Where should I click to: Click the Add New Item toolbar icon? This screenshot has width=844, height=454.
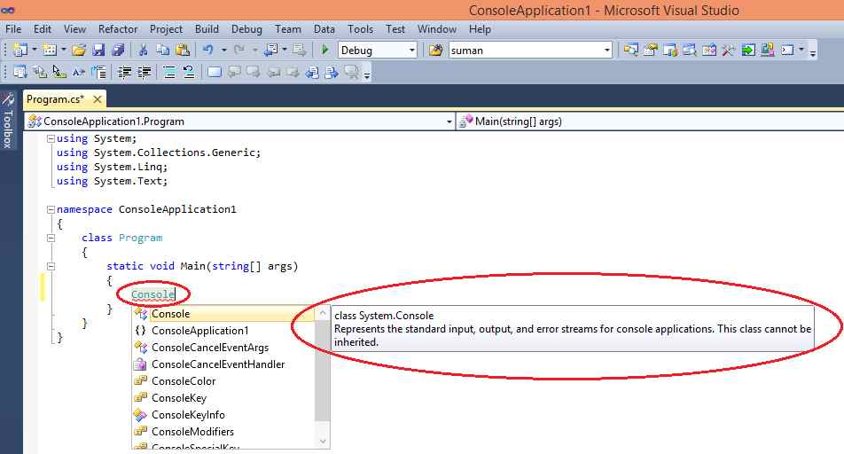(x=50, y=50)
